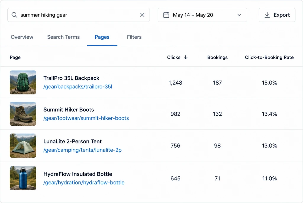
Task: Follow the /gear/footwear/summit-hiker-boots link
Action: coord(86,118)
